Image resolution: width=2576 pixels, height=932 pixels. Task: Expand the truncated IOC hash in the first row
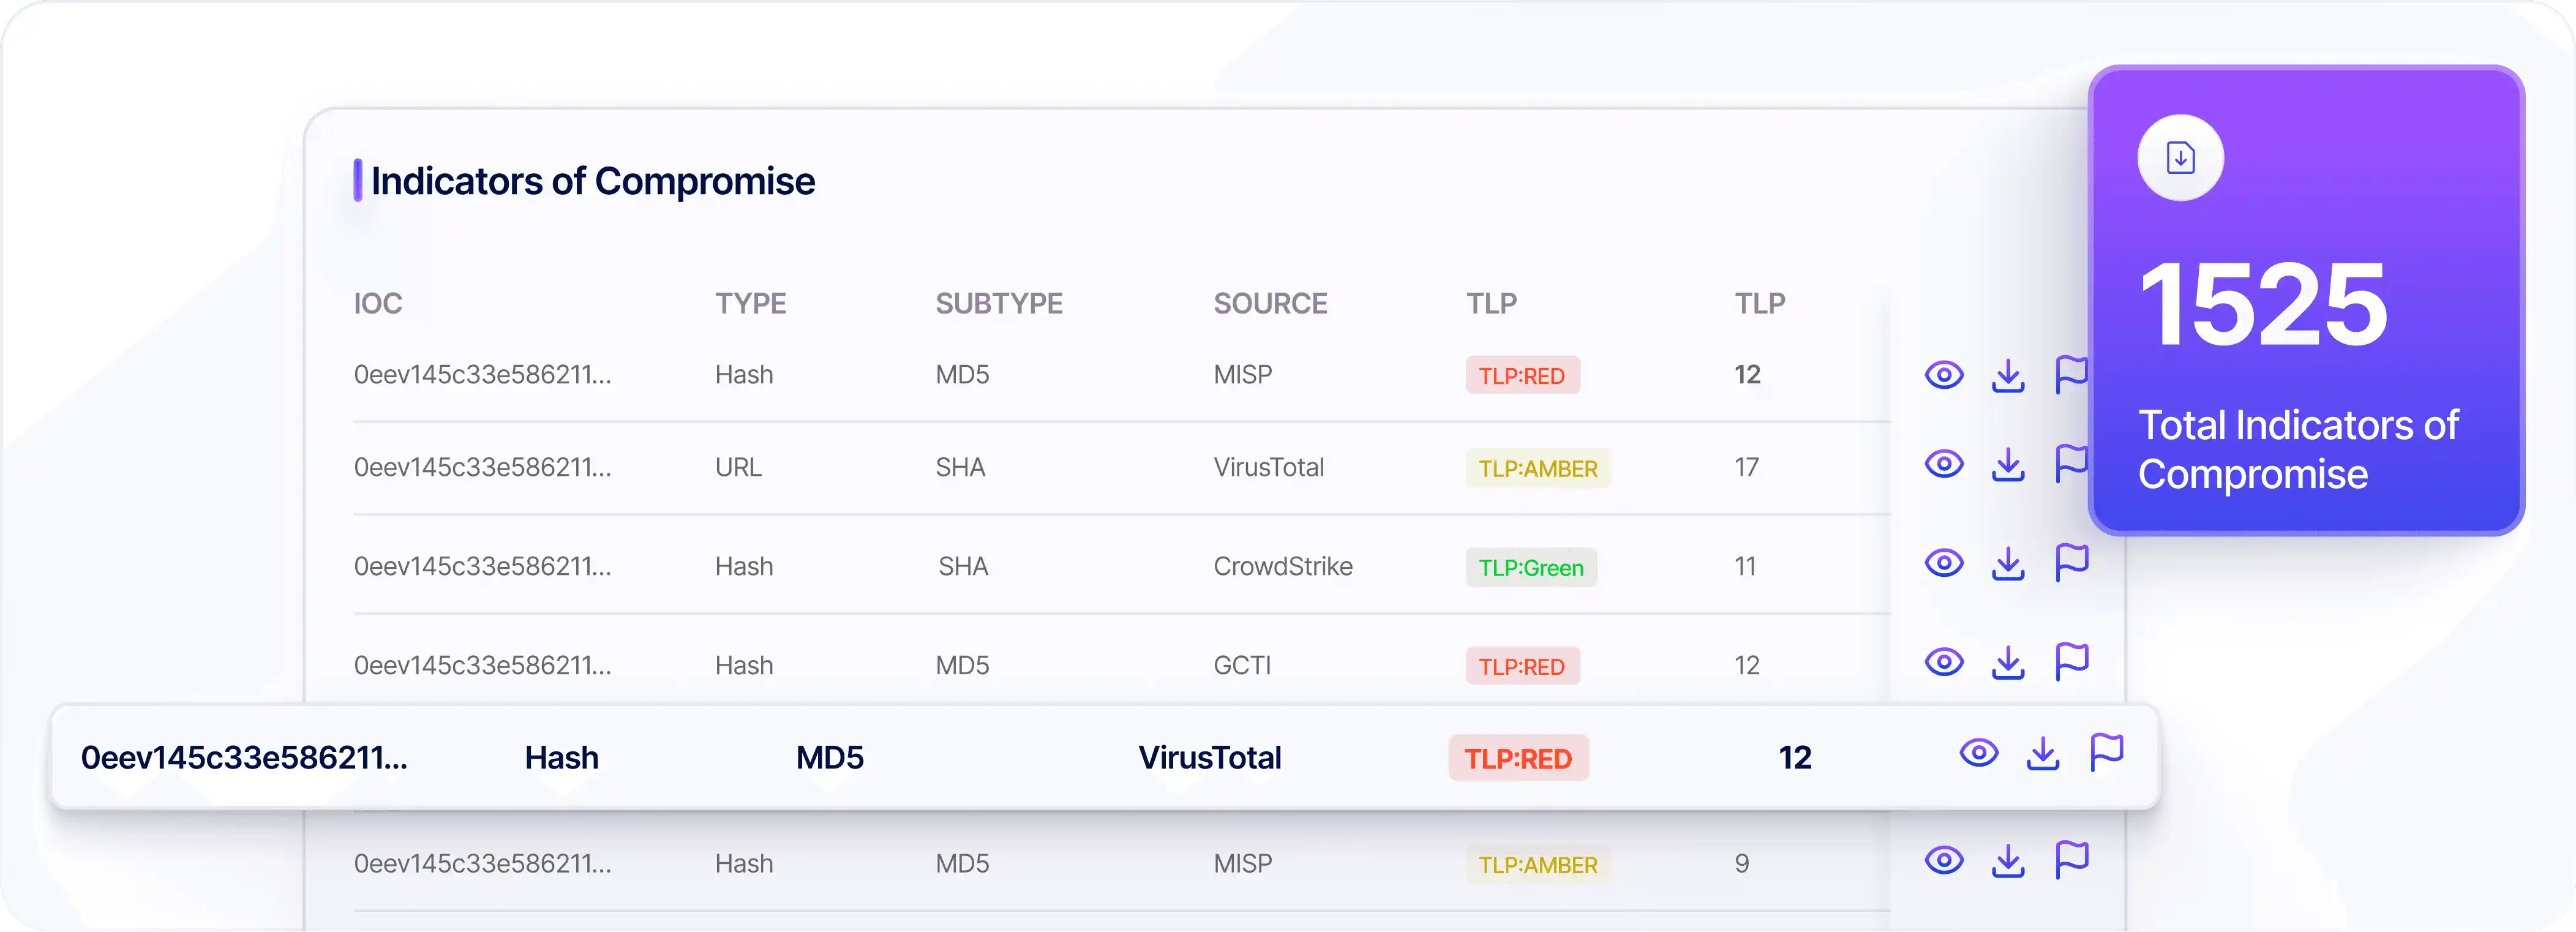483,374
